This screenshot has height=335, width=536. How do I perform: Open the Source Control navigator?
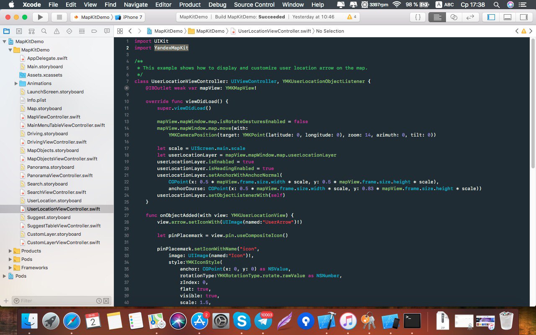point(19,31)
